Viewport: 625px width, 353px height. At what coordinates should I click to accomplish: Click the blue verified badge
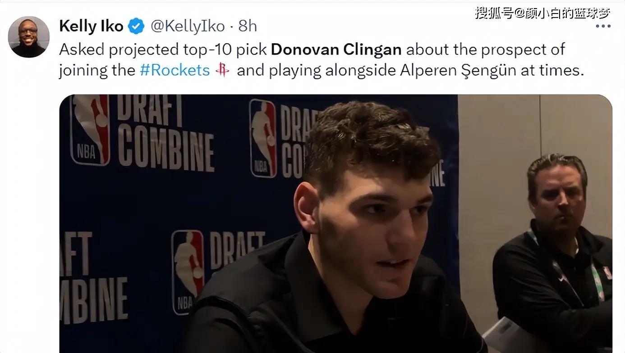tap(136, 26)
